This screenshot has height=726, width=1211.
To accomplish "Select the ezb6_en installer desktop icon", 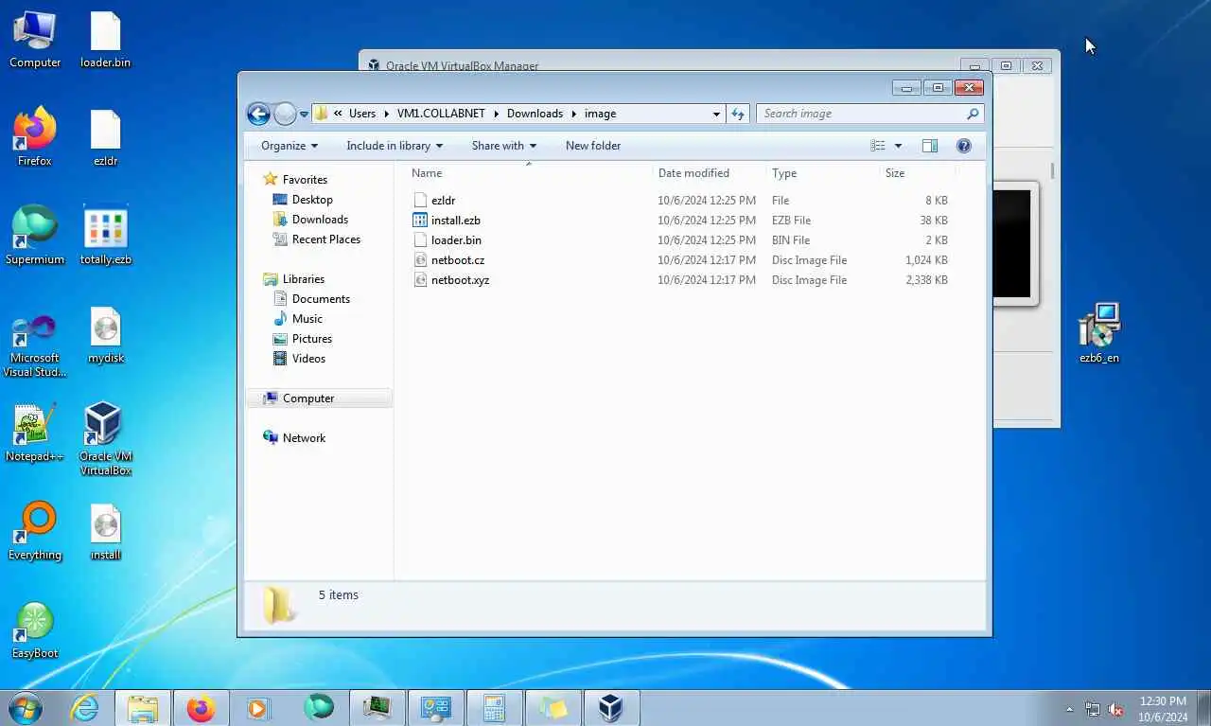I will coord(1099,334).
